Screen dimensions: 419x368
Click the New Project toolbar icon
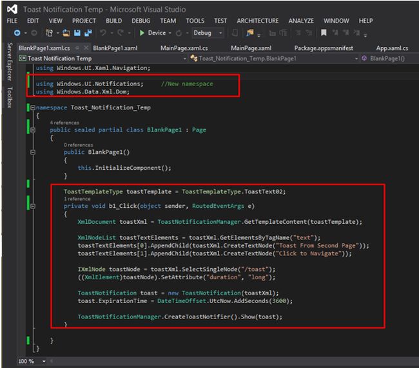pos(49,33)
